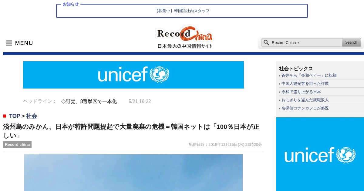Click the 社会トピックス heading
The image size is (364, 191).
296,69
